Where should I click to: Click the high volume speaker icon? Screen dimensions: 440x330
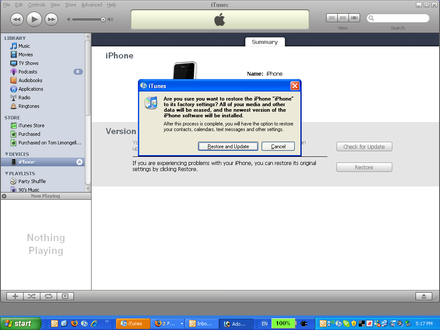(110, 19)
